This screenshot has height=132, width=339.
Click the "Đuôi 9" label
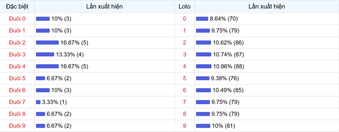pyautogui.click(x=17, y=126)
